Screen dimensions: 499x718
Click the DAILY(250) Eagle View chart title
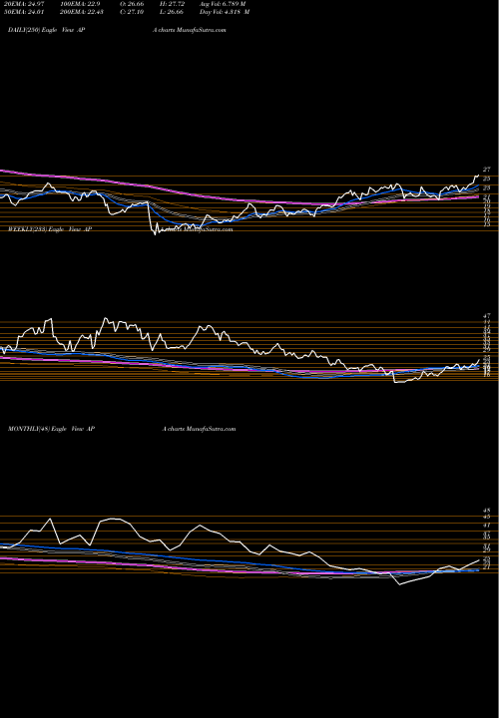pos(47,30)
